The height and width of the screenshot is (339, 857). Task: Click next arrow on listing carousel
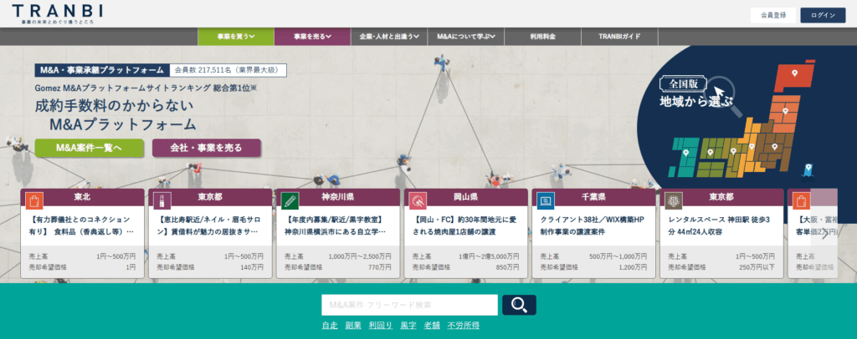(x=825, y=234)
